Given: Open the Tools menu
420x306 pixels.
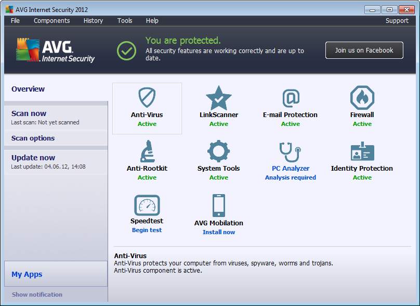Looking at the screenshot, I should click(x=125, y=21).
